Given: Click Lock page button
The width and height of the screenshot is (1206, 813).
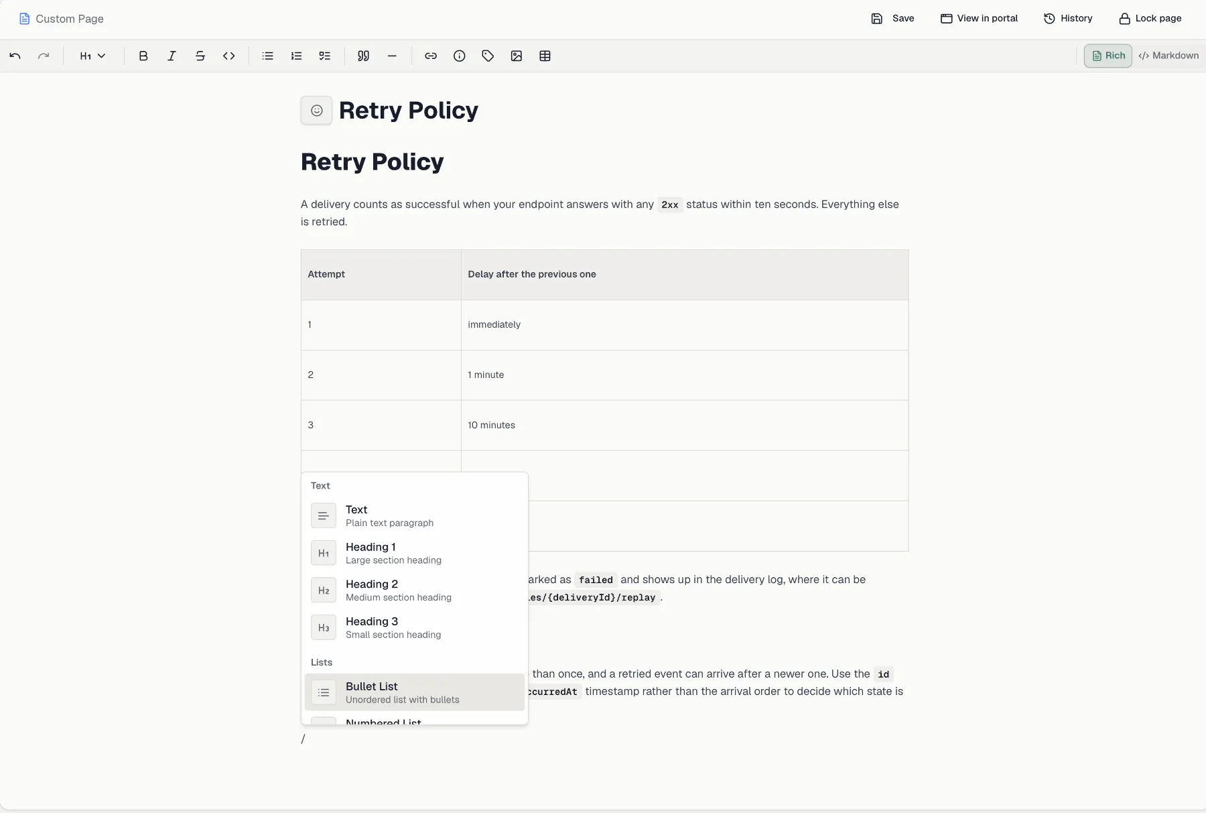Looking at the screenshot, I should [x=1150, y=19].
